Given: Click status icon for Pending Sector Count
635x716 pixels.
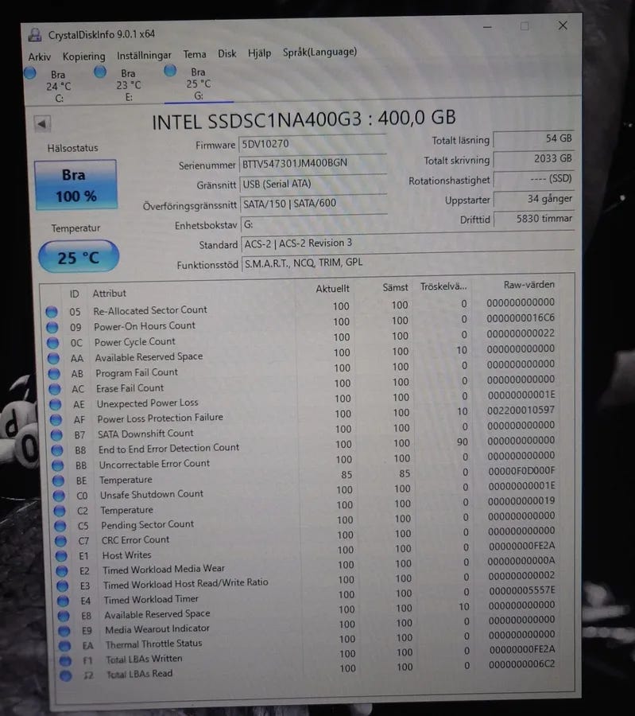Looking at the screenshot, I should [60, 526].
